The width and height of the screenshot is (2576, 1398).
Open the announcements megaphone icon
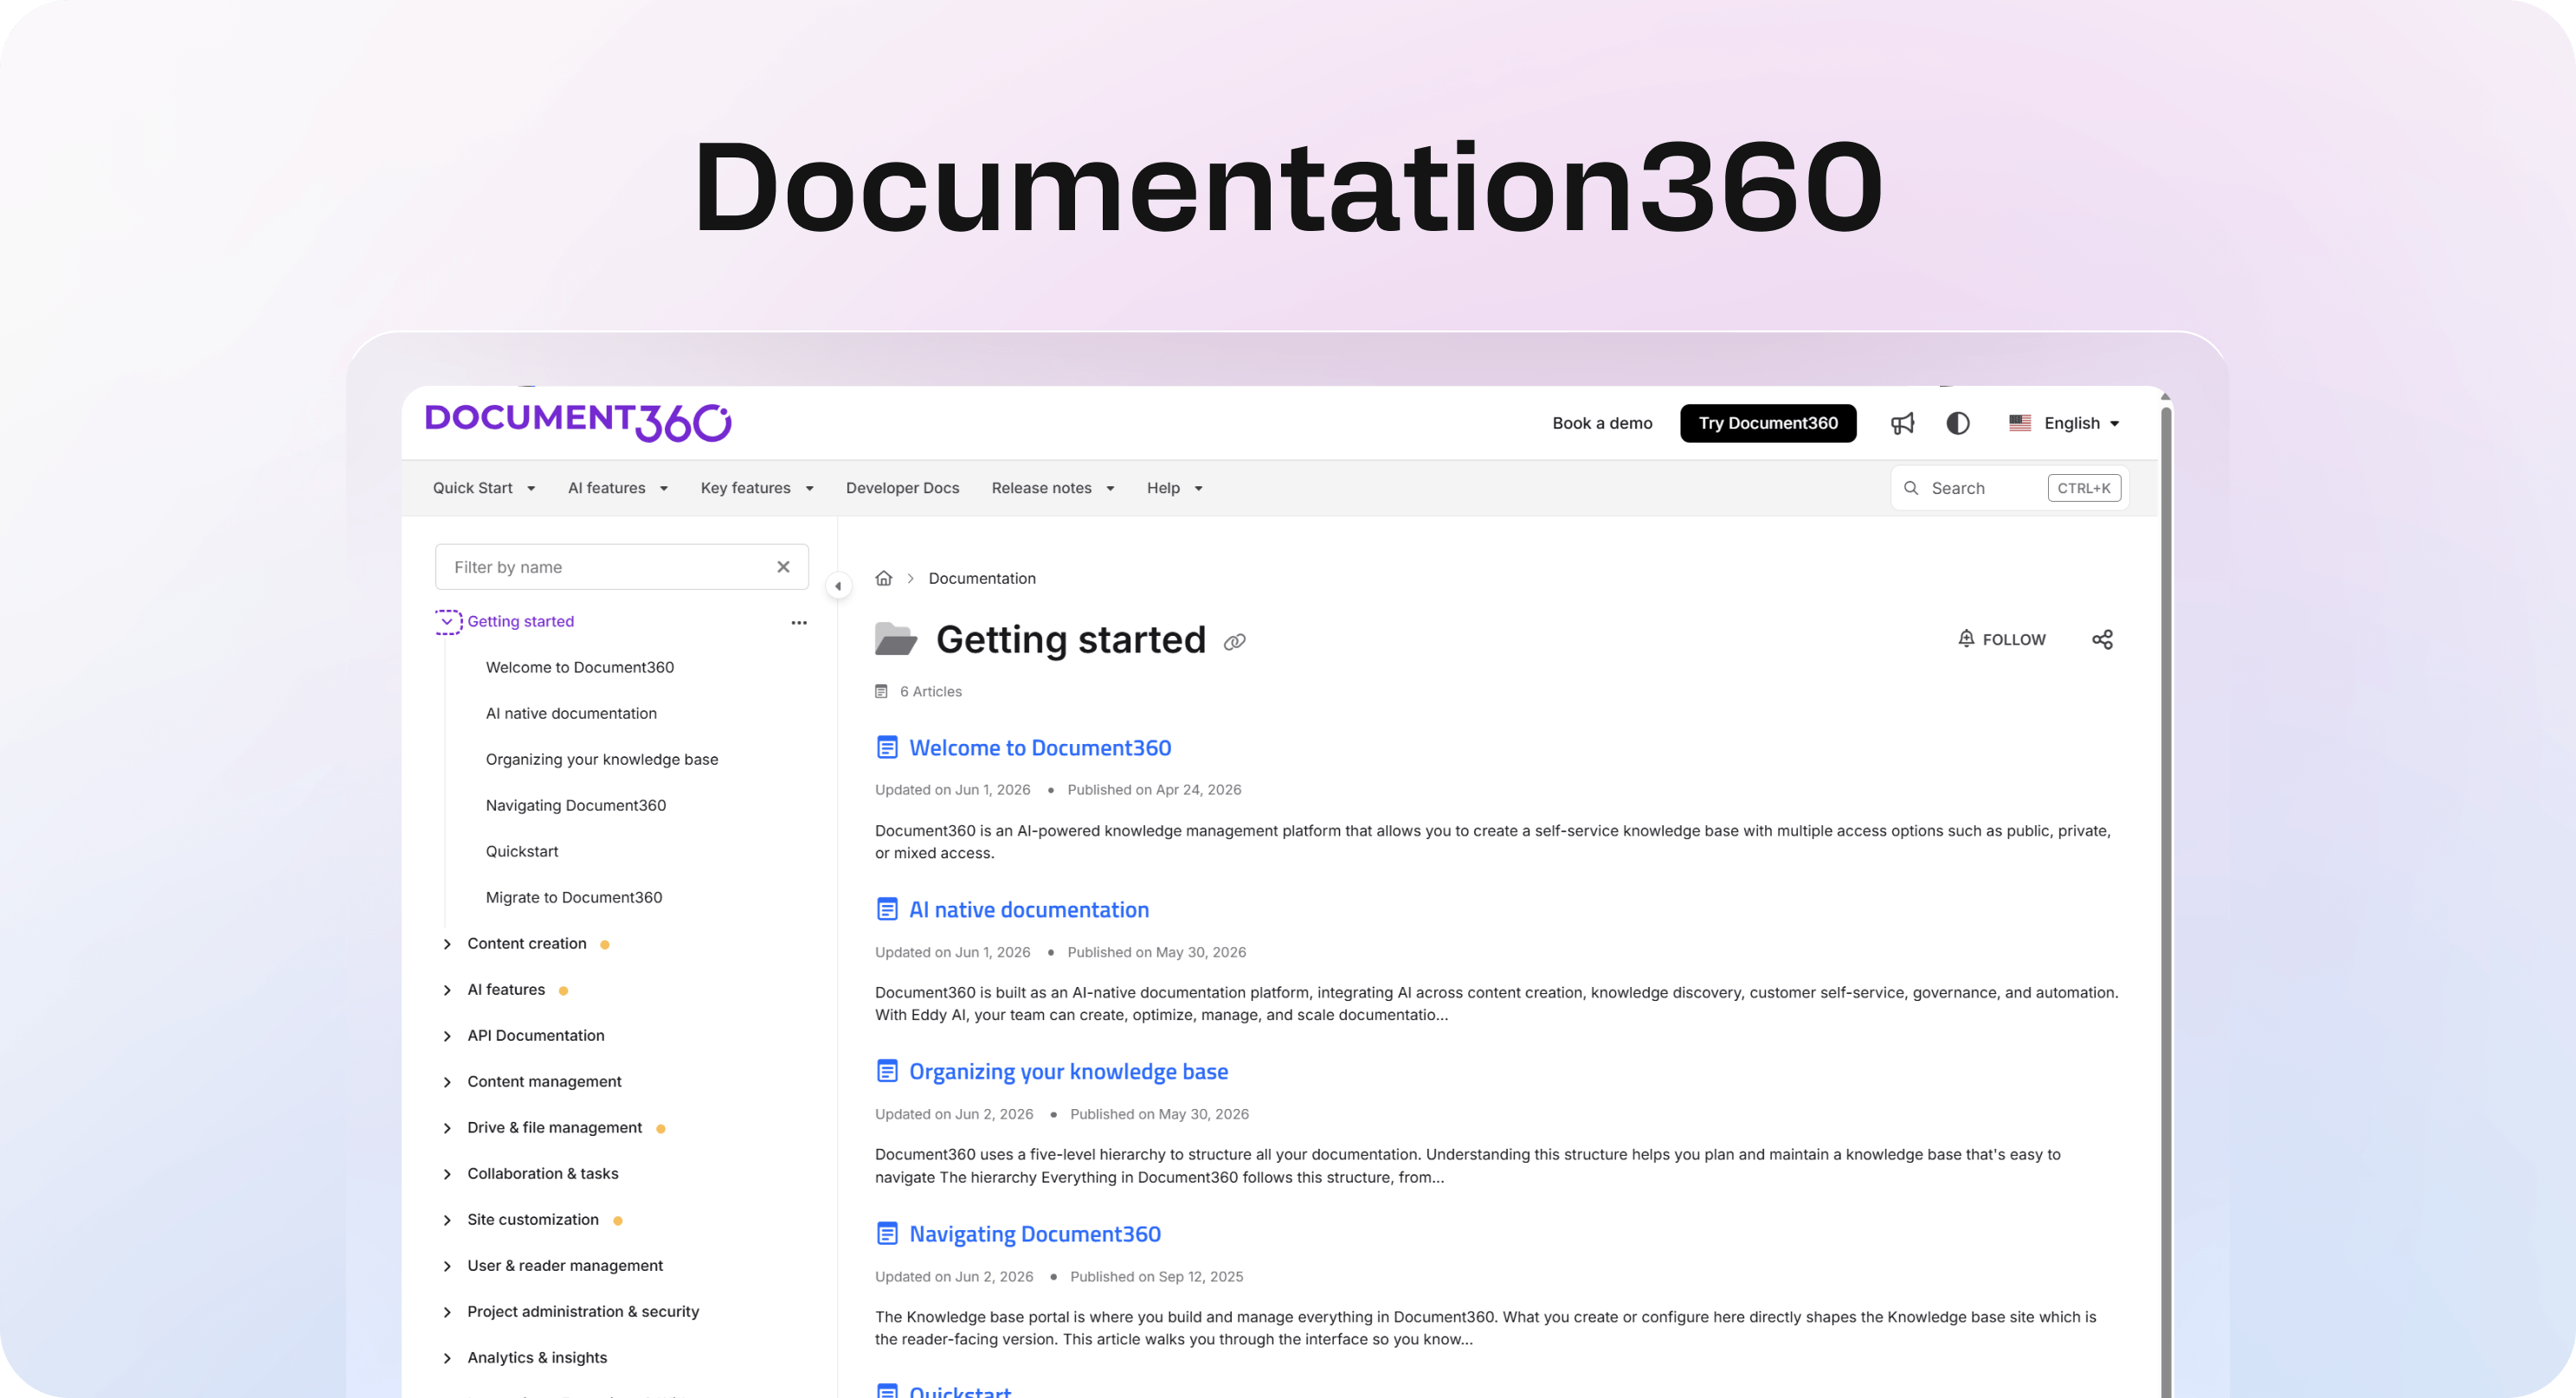1902,423
